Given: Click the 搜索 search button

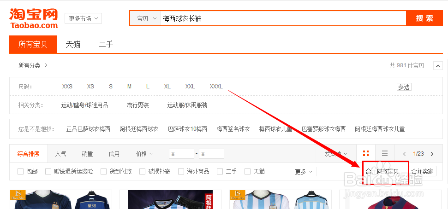Looking at the screenshot, I should 424,18.
